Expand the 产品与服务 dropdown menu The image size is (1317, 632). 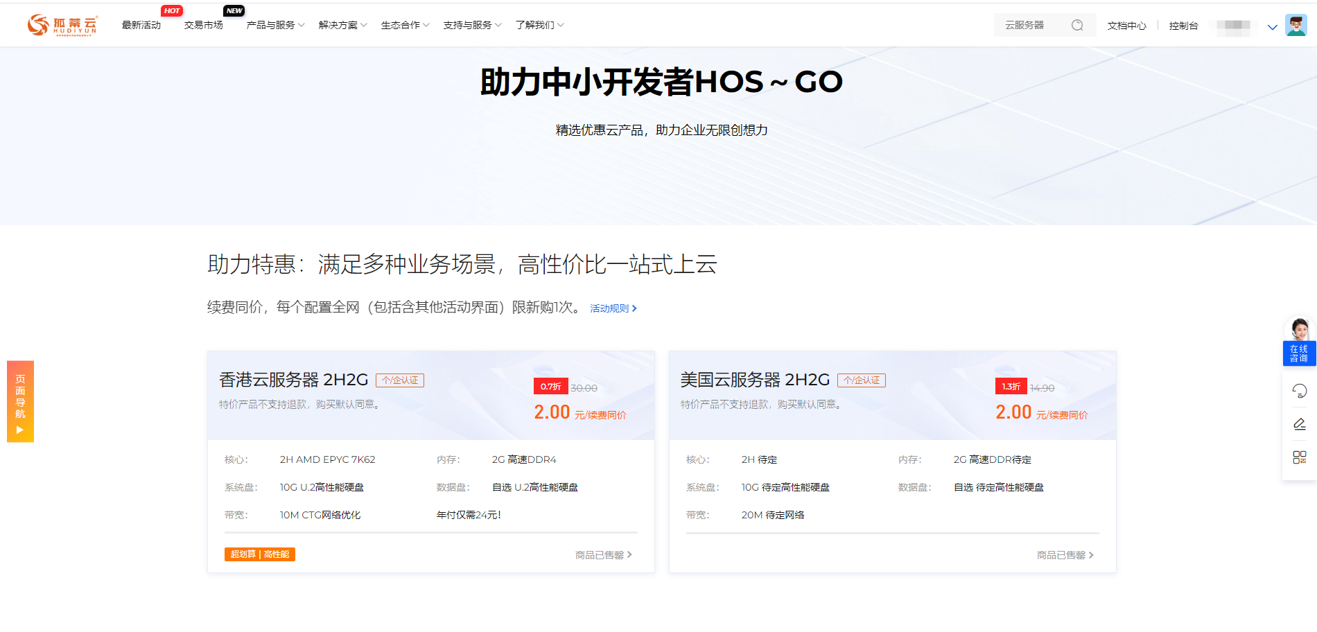[x=275, y=25]
